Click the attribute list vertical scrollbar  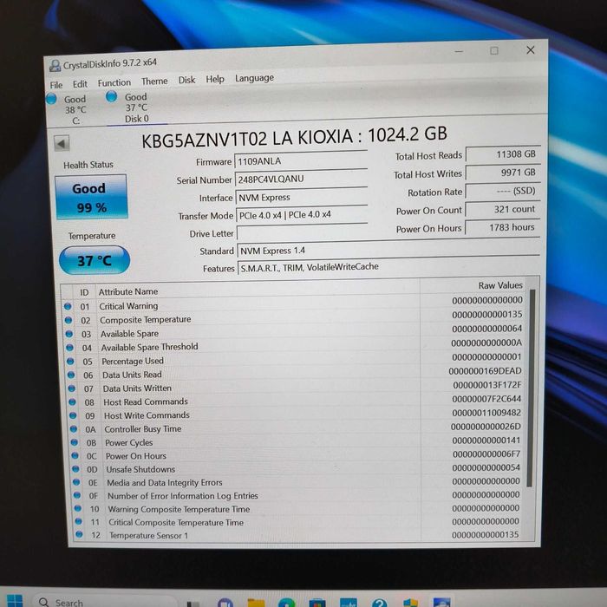[531, 388]
